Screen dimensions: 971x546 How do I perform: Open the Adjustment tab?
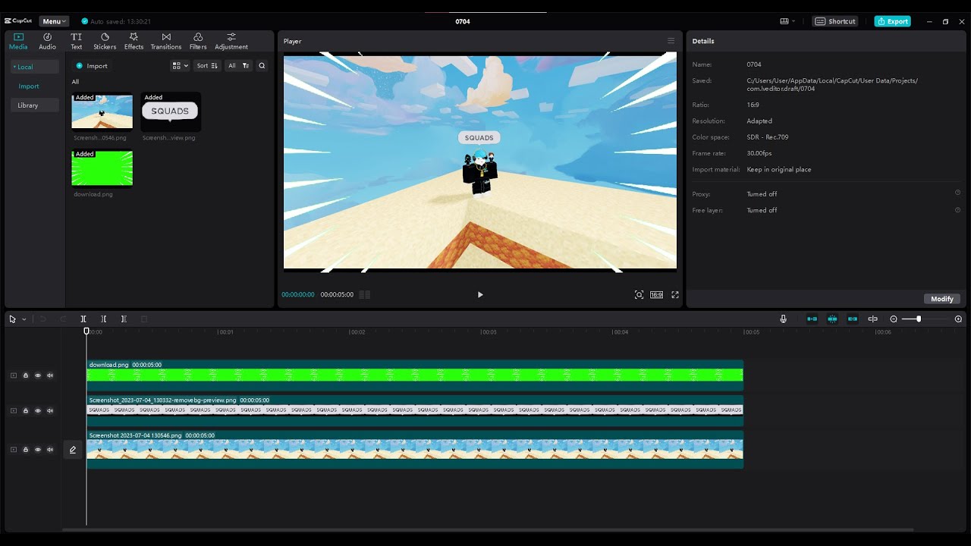point(231,41)
